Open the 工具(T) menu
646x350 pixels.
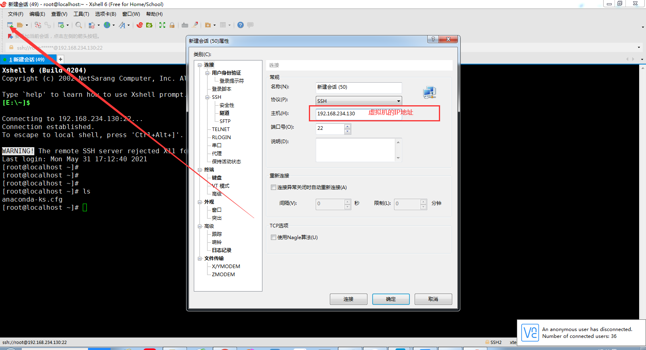pos(81,14)
